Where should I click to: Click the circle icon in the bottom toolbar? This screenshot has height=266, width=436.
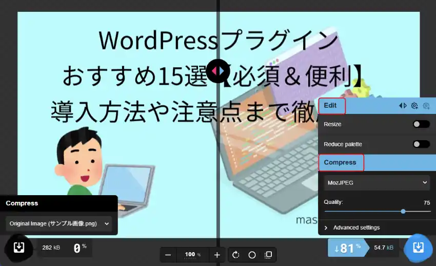coord(252,255)
